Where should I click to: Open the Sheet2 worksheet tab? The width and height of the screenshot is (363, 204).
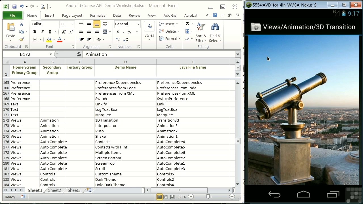54,190
